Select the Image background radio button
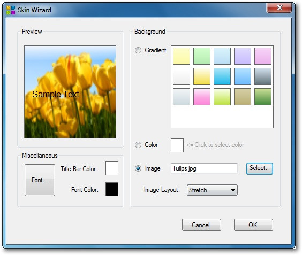This screenshot has height=255, width=302. click(138, 168)
